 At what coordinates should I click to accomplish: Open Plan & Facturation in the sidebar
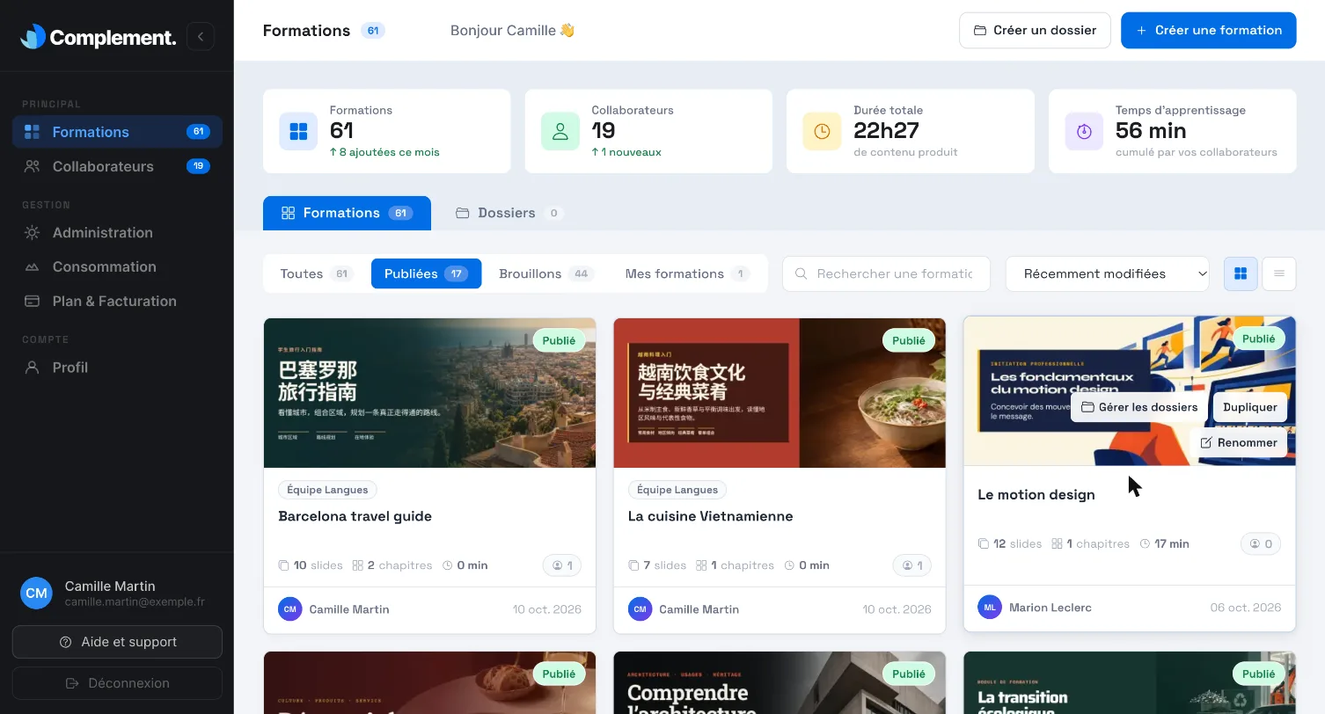[x=117, y=301]
